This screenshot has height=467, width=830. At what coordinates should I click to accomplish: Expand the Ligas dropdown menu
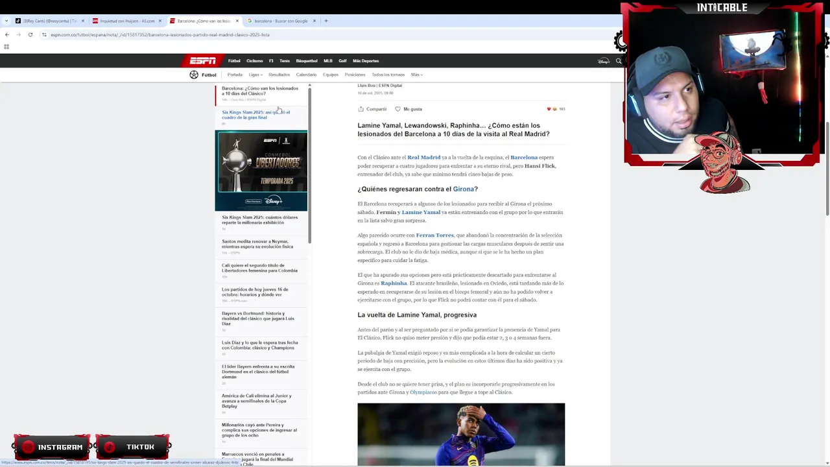click(255, 75)
